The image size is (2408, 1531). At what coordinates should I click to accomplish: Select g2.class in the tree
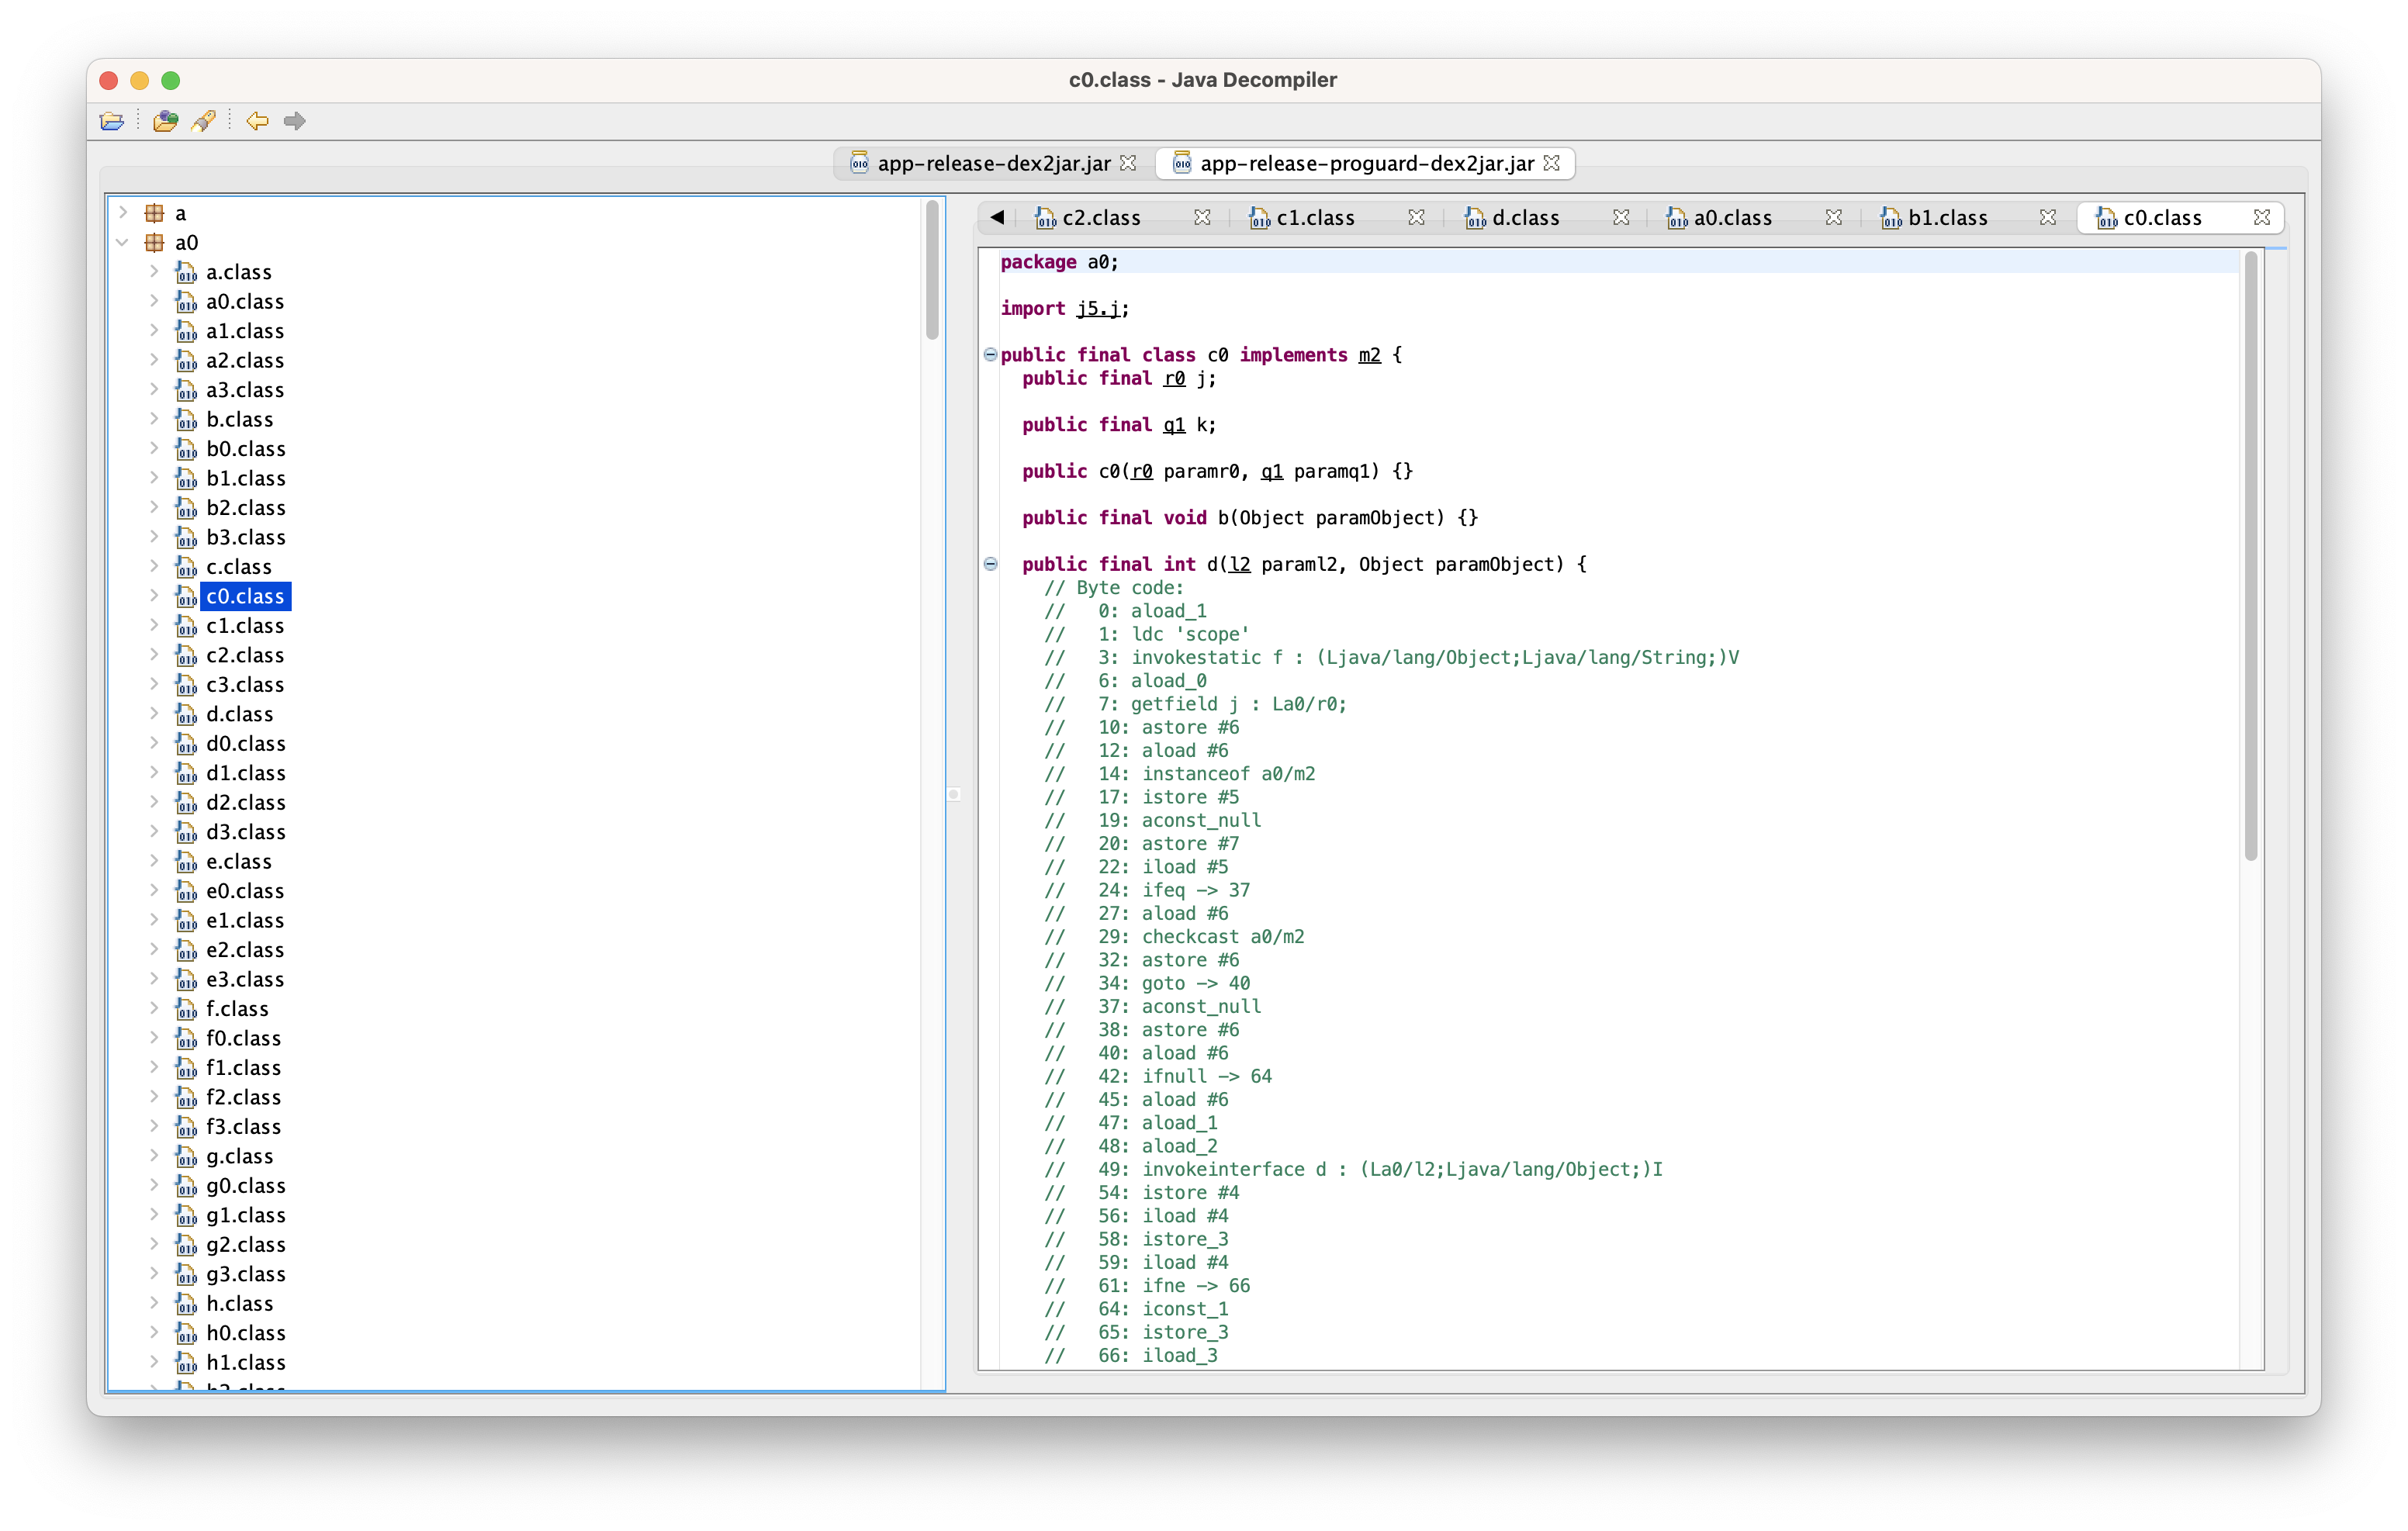(x=245, y=1245)
